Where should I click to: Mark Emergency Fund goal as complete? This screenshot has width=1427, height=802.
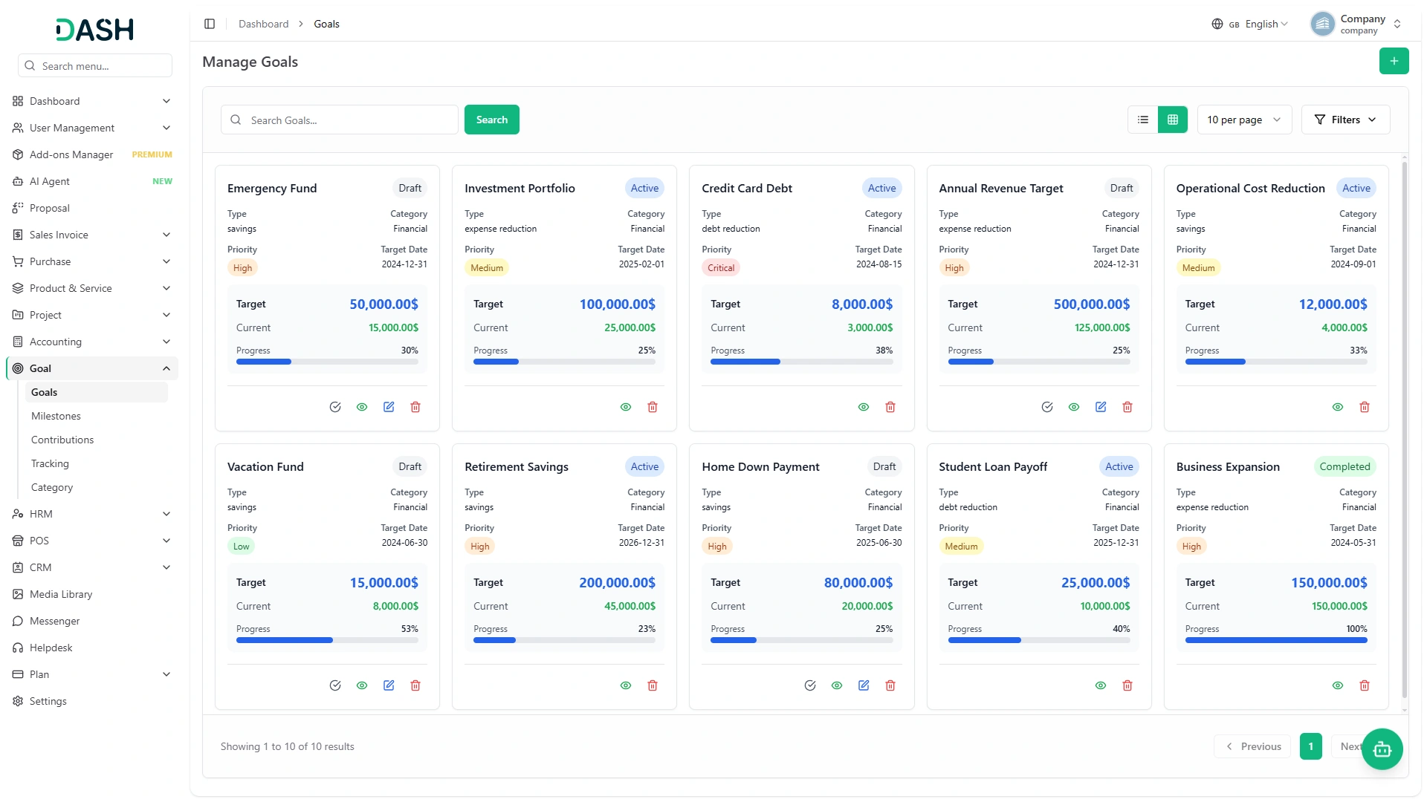[x=335, y=407]
